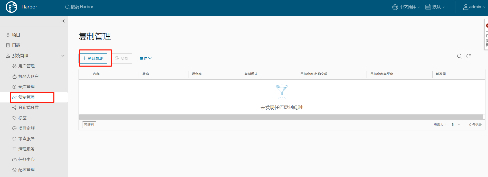This screenshot has width=488, height=177.
Task: Click the 仓库管理 cube icon
Action: 14,87
